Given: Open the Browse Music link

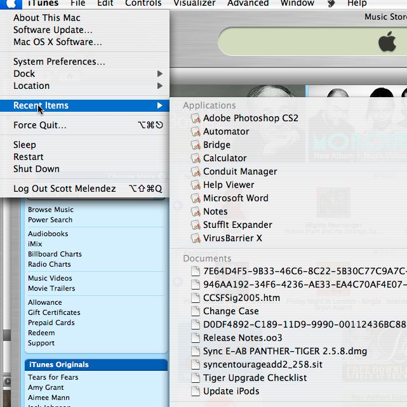Looking at the screenshot, I should [51, 210].
